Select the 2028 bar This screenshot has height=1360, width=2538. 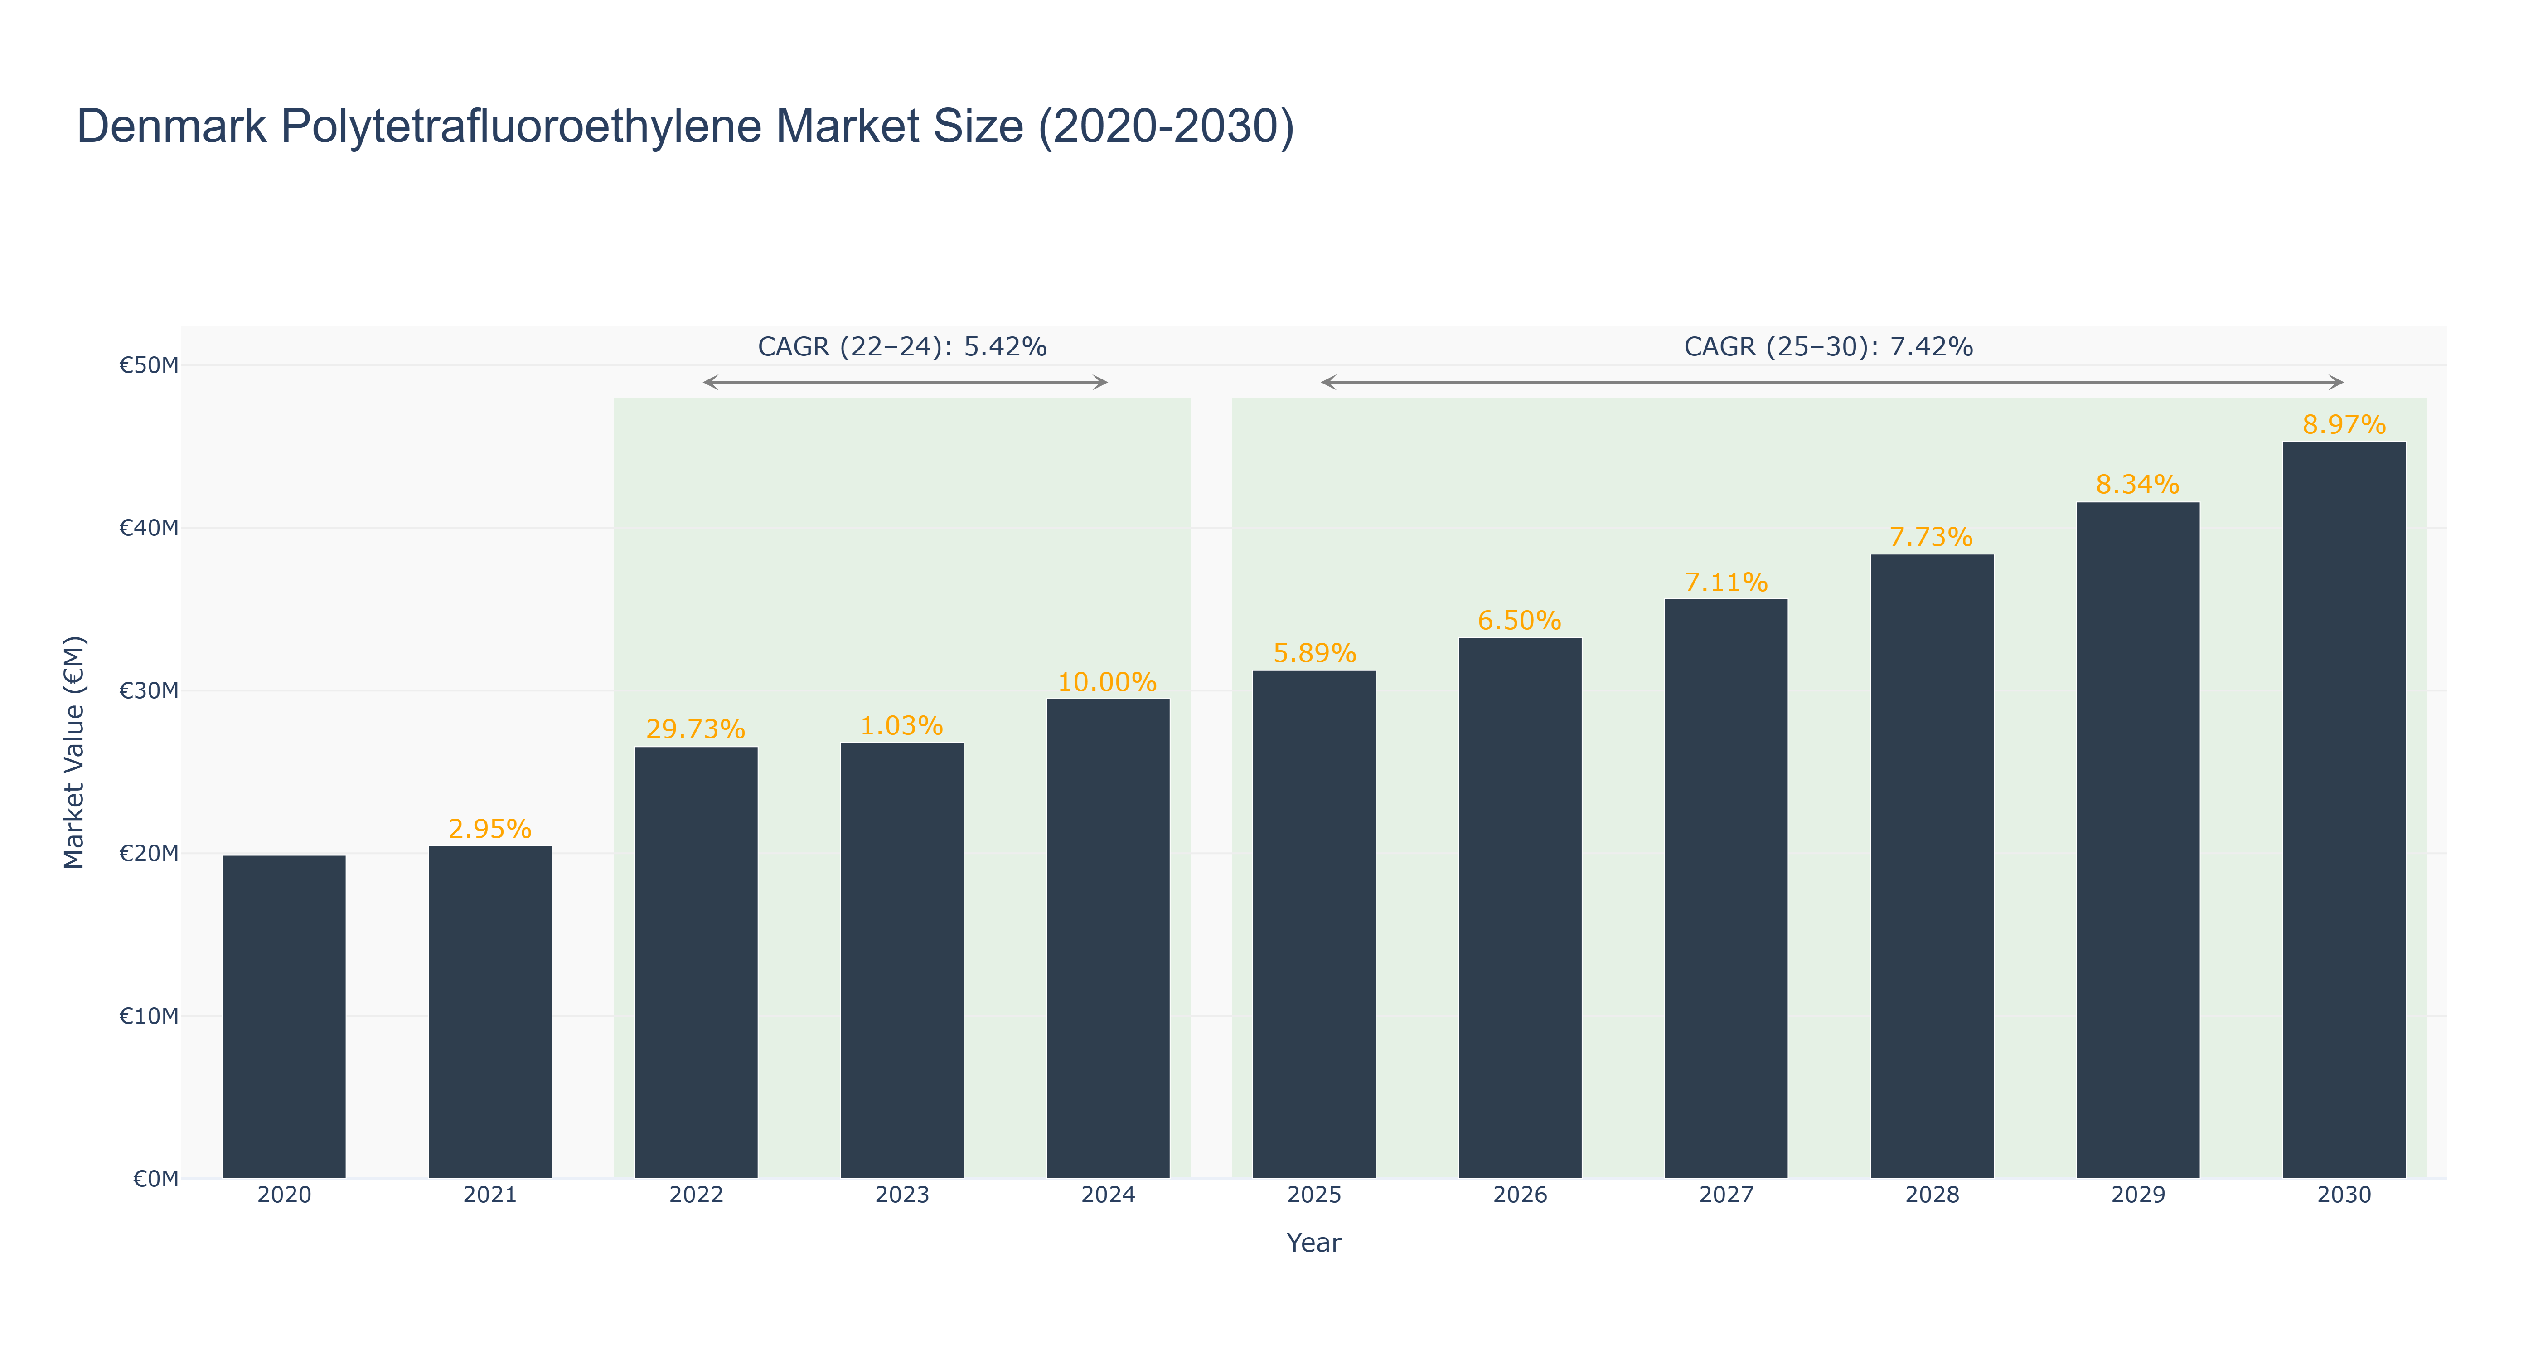click(1931, 866)
